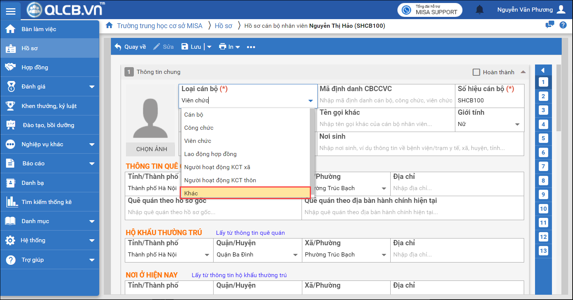
Task: Click the hamburger menu icon
Action: pyautogui.click(x=11, y=11)
